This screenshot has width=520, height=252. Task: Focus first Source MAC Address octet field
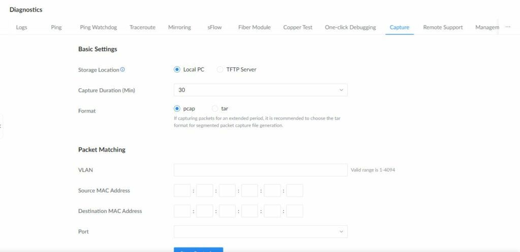[182, 191]
